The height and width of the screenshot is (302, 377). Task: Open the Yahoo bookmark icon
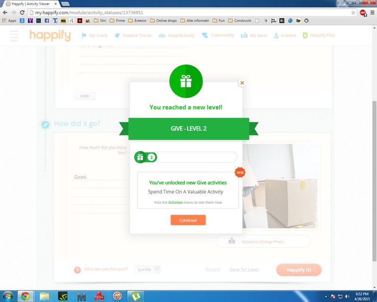click(x=30, y=21)
